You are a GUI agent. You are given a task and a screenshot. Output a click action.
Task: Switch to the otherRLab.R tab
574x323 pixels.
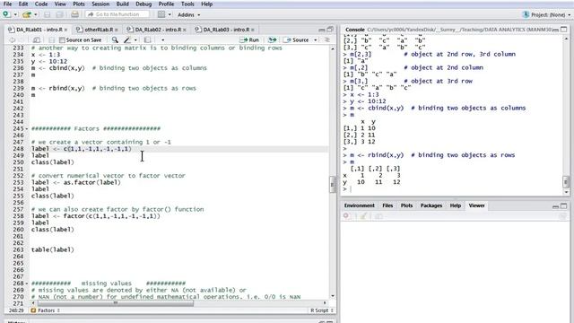(x=97, y=30)
